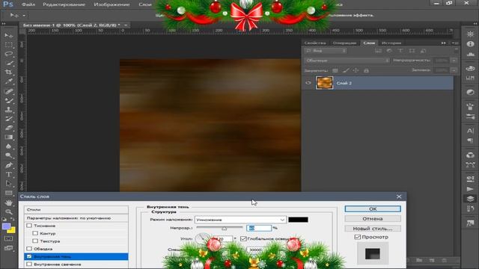479x269 pixels.
Task: Switch to the Операции tab
Action: click(x=344, y=43)
